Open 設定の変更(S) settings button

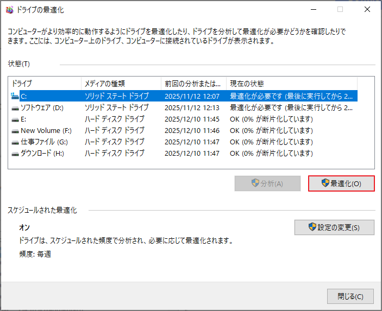(x=334, y=227)
